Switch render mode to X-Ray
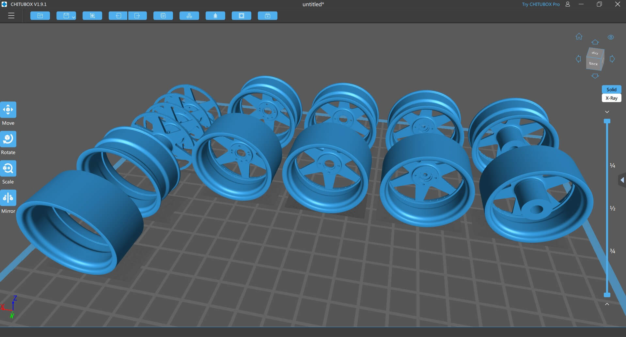 click(611, 98)
